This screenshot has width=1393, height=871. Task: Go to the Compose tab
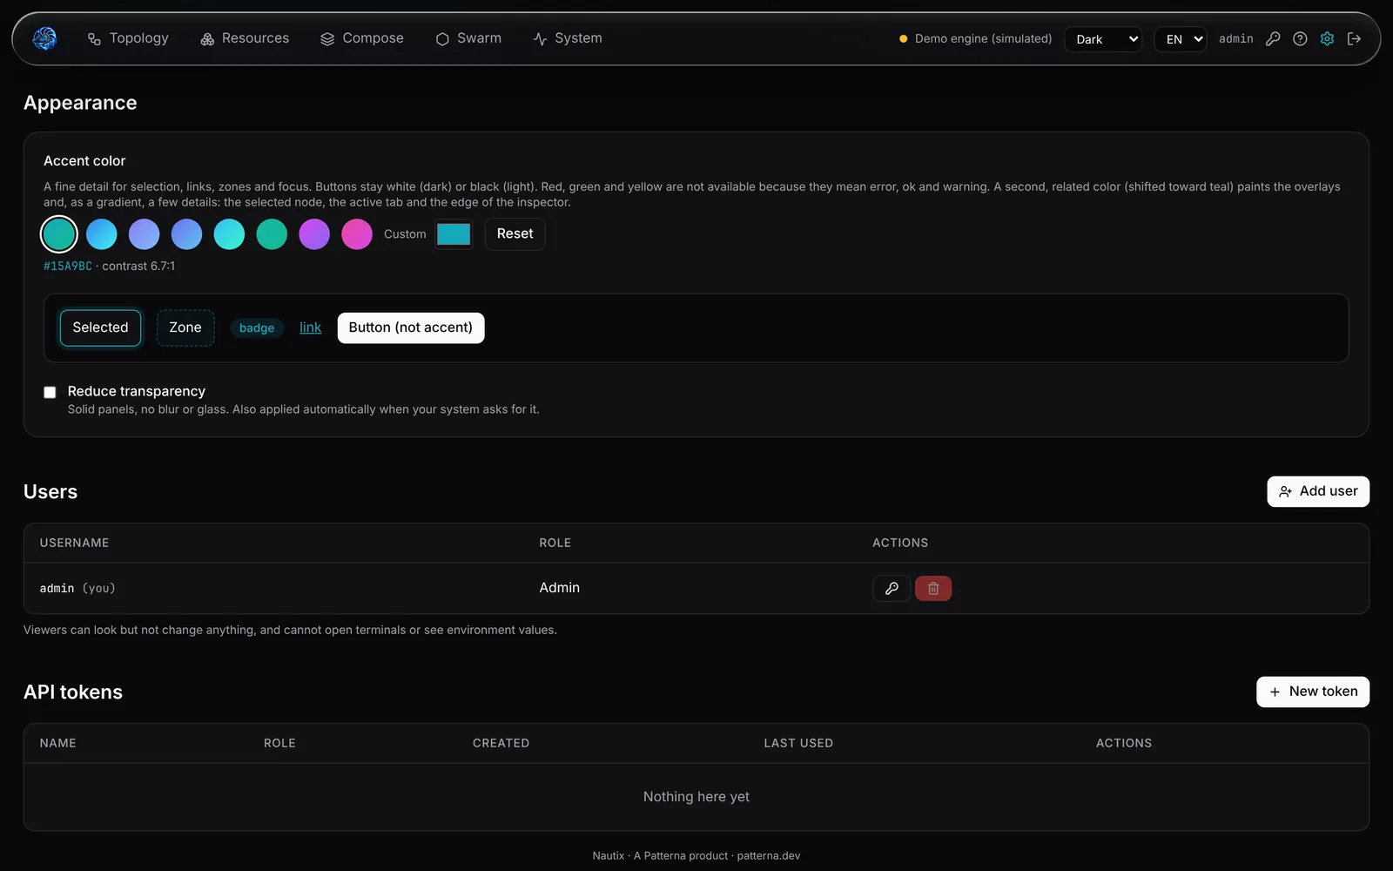point(362,38)
